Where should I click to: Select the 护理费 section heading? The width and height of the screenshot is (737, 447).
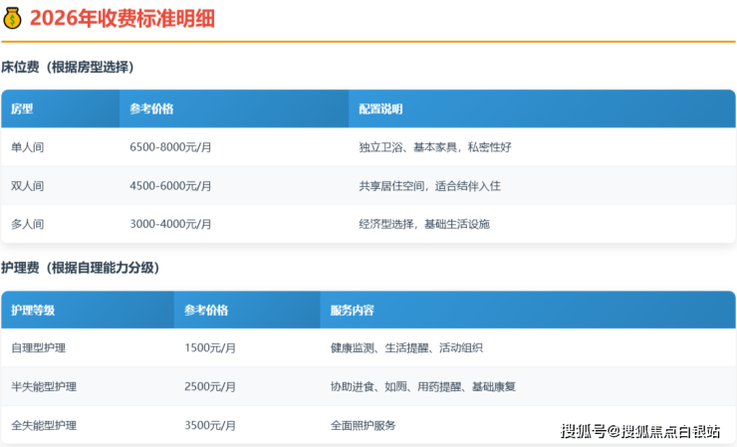click(x=80, y=268)
